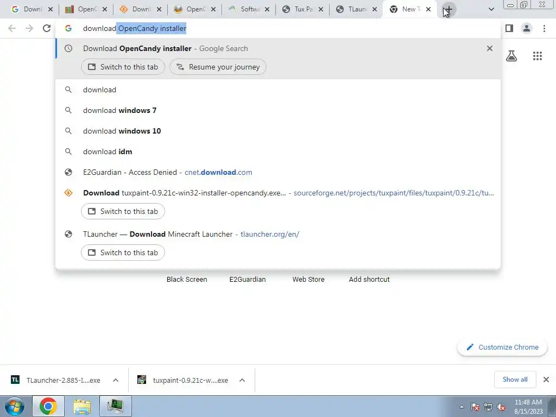The height and width of the screenshot is (417, 556).
Task: Click the network tray icon
Action: (x=488, y=407)
